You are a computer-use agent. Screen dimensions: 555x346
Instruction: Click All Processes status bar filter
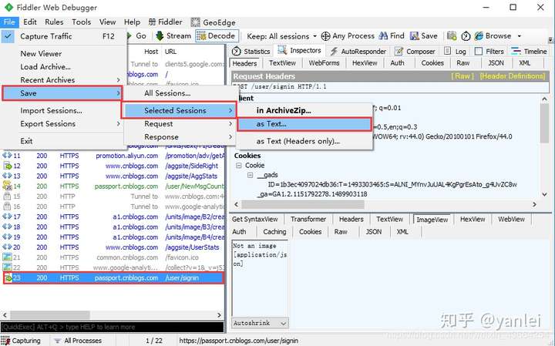[x=78, y=341]
